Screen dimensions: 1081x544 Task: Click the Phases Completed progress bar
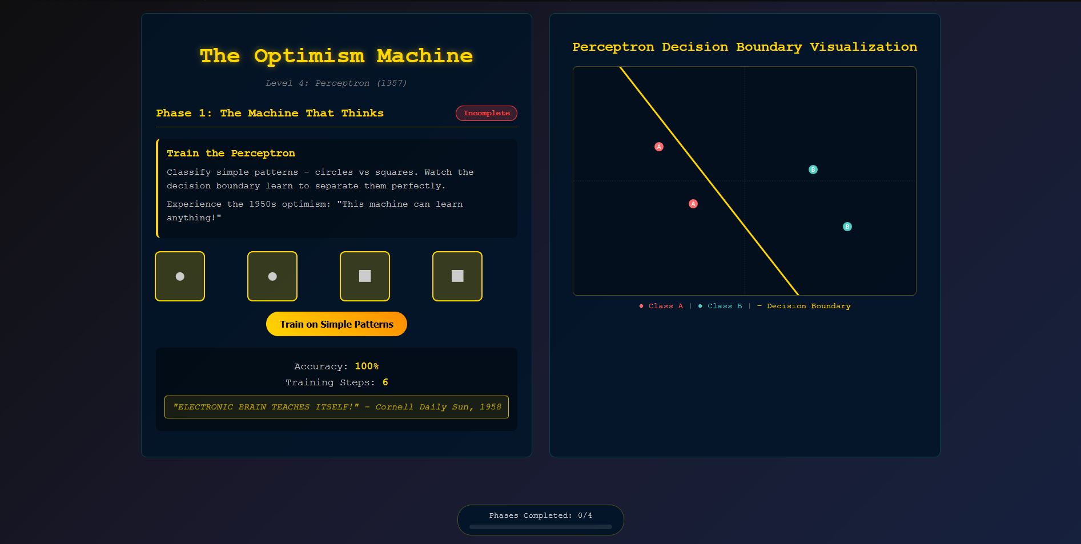tap(541, 527)
